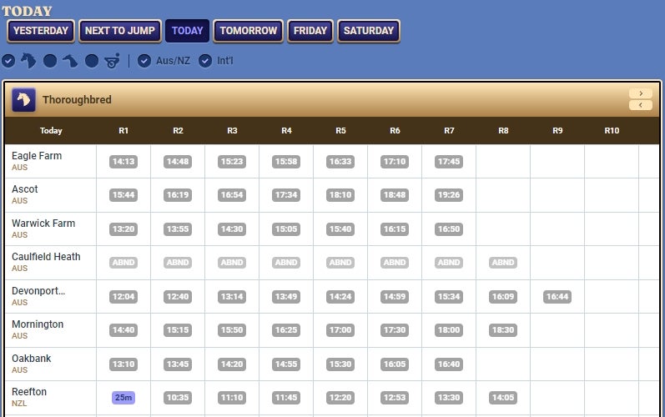Image resolution: width=665 pixels, height=417 pixels.
Task: Open Mornington race 5 at 17:00
Action: [340, 329]
